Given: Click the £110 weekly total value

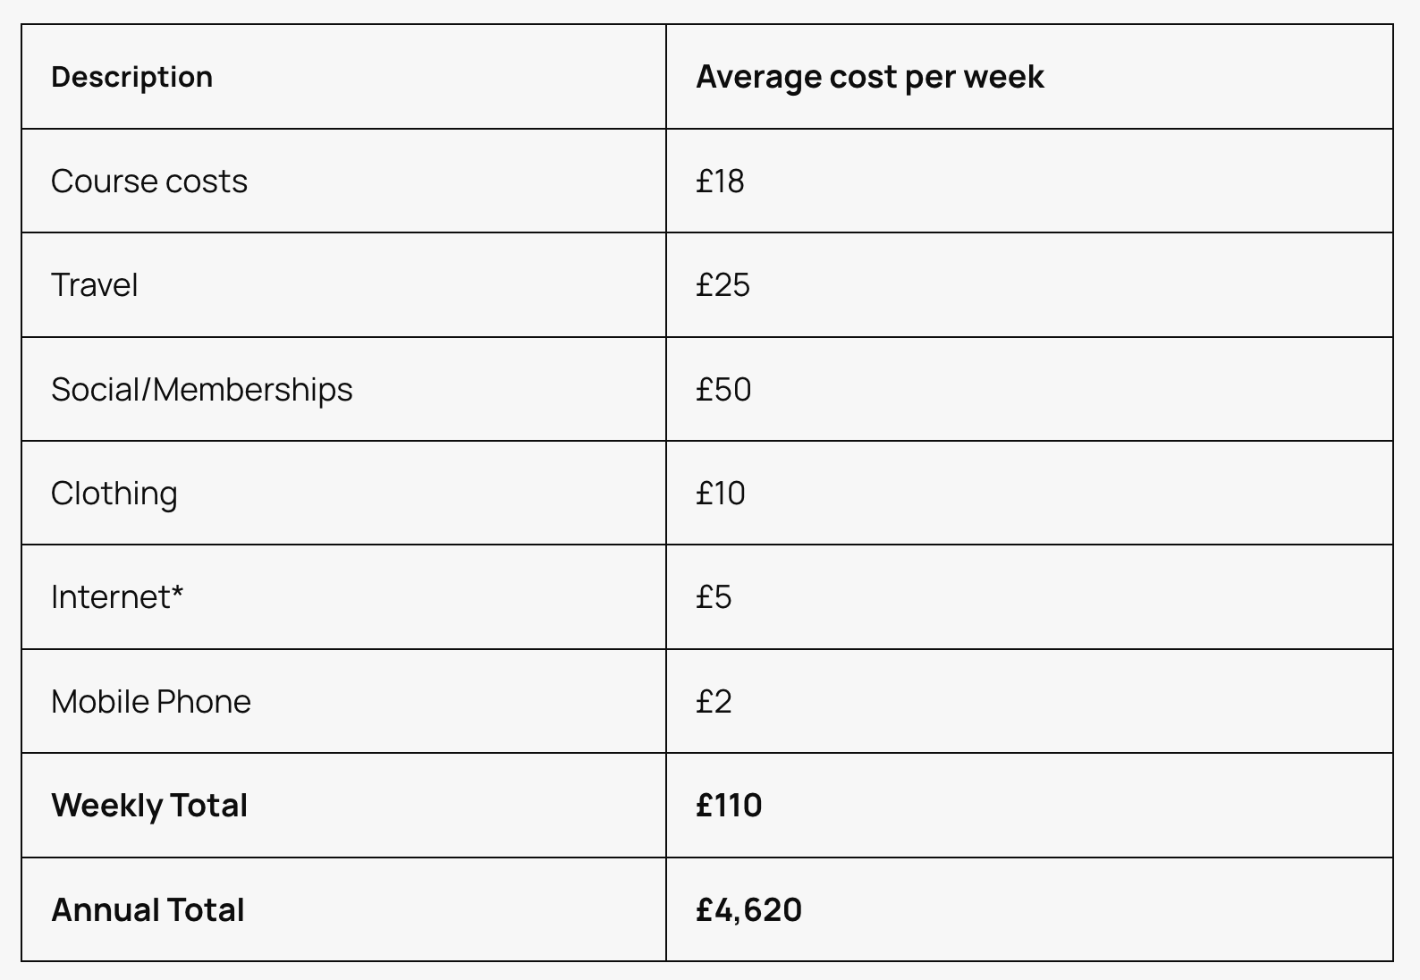Looking at the screenshot, I should pyautogui.click(x=729, y=806).
